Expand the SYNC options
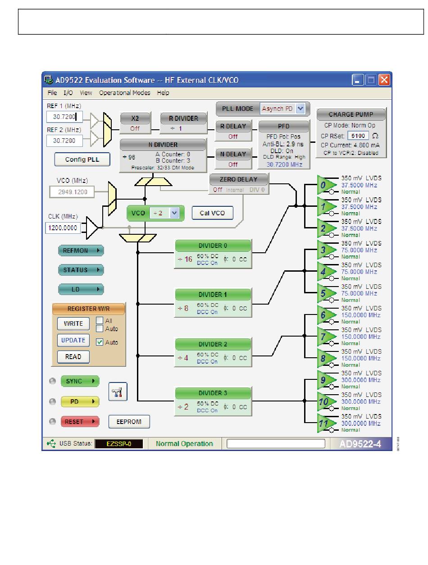 click(79, 381)
